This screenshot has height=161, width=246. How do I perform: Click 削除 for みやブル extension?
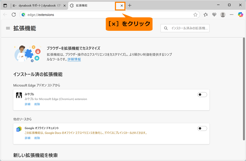[x=37, y=104]
